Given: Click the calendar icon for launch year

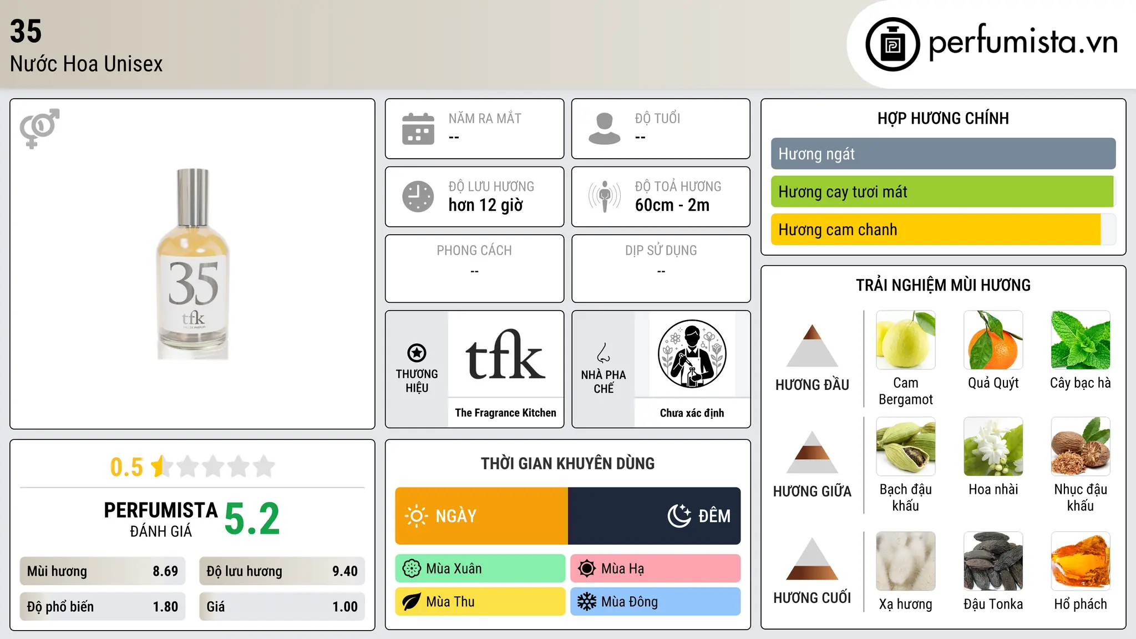Looking at the screenshot, I should click(x=418, y=129).
